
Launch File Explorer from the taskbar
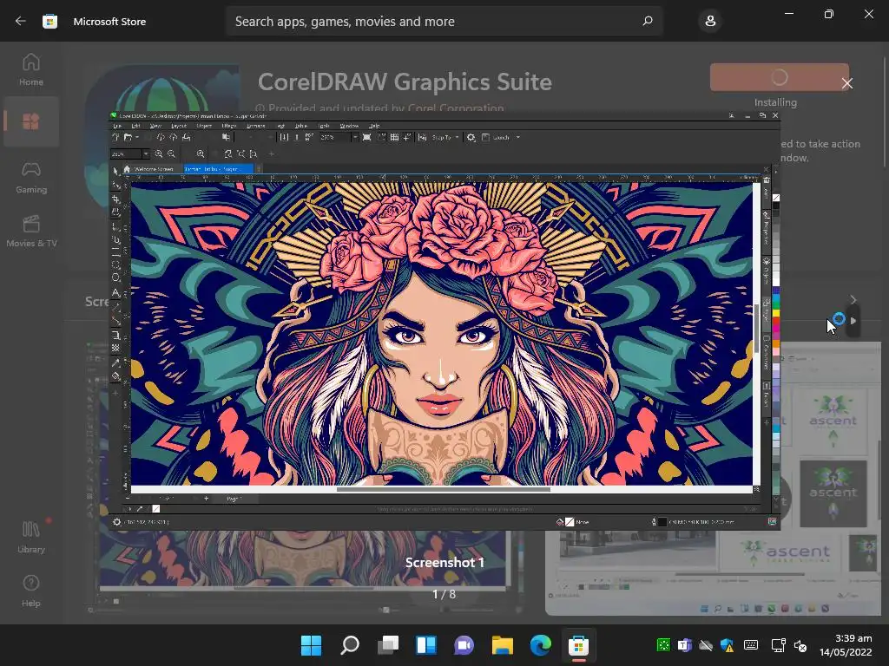503,645
